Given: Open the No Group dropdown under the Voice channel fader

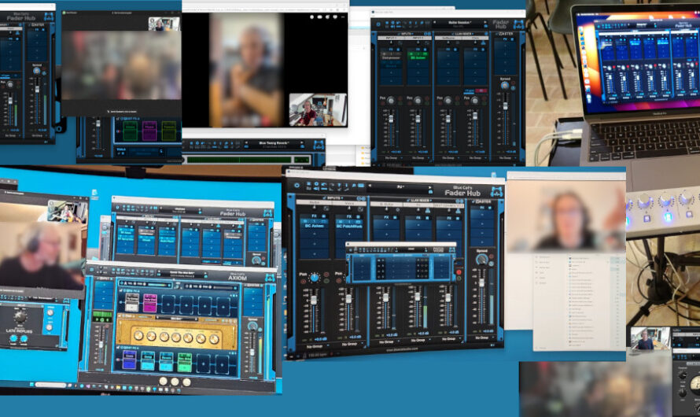Looking at the screenshot, I should 352,344.
